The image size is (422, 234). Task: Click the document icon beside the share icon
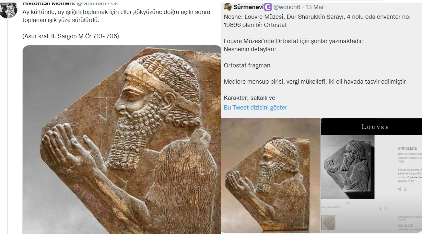click(405, 189)
